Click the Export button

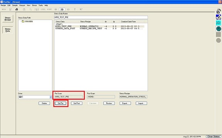pyautogui.click(x=125, y=103)
